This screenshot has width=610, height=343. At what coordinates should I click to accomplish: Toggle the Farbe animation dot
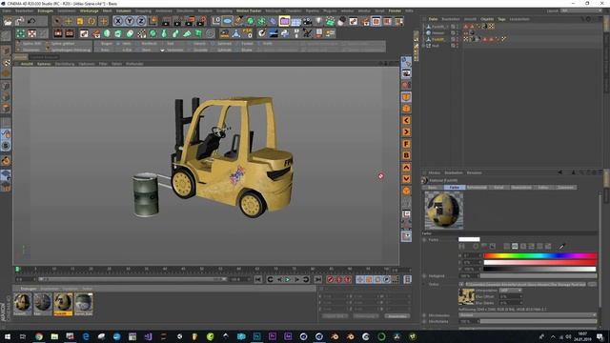(424, 240)
